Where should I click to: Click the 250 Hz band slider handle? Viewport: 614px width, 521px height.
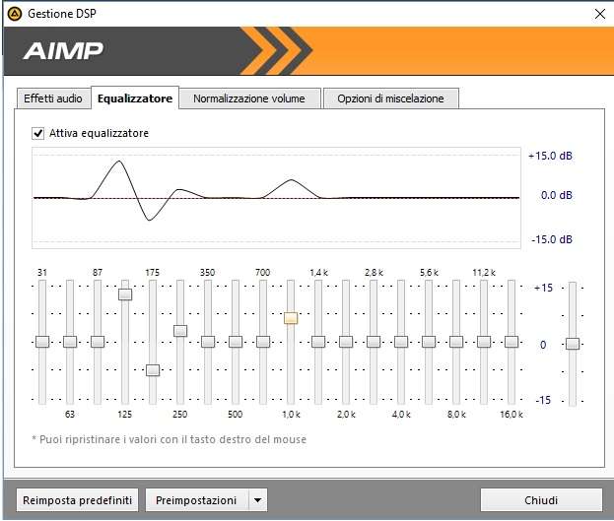[180, 331]
